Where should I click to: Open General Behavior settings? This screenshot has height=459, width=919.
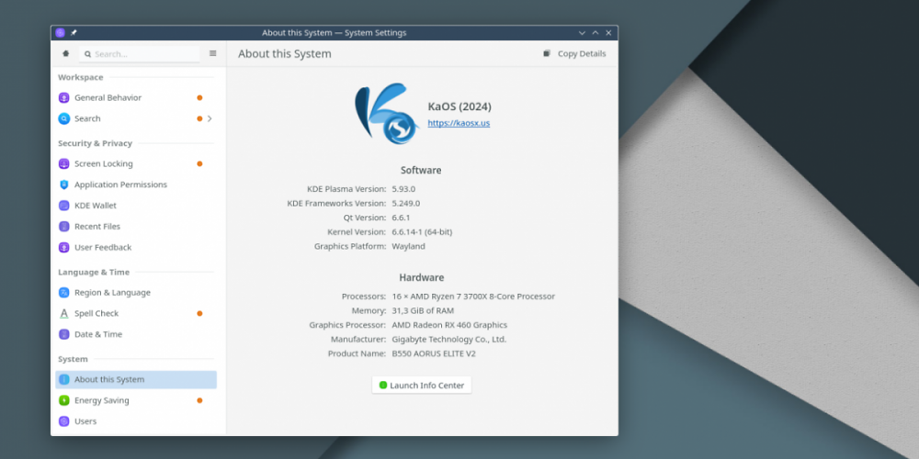136,98
